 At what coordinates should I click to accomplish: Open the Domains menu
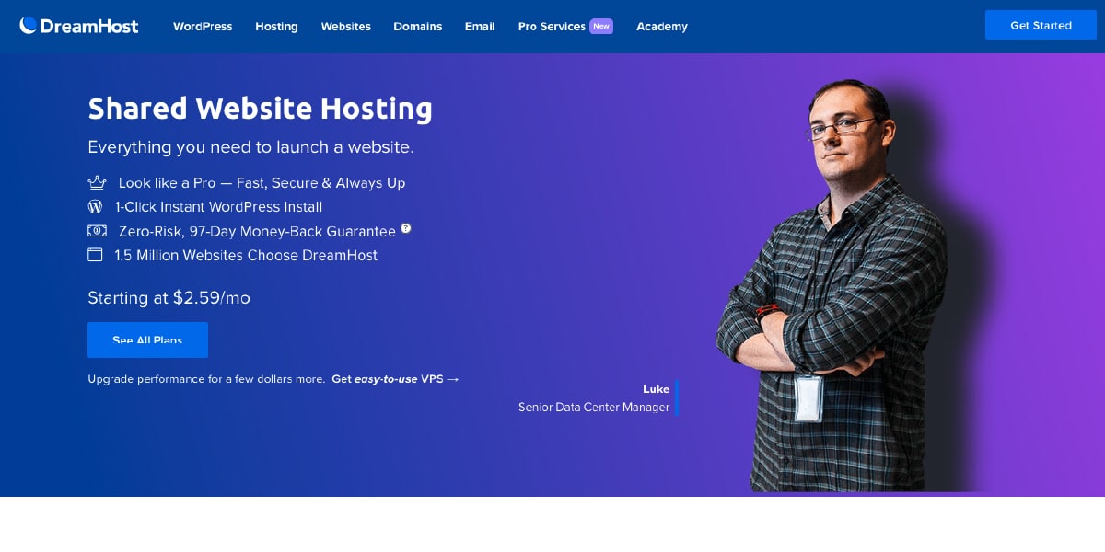(417, 27)
